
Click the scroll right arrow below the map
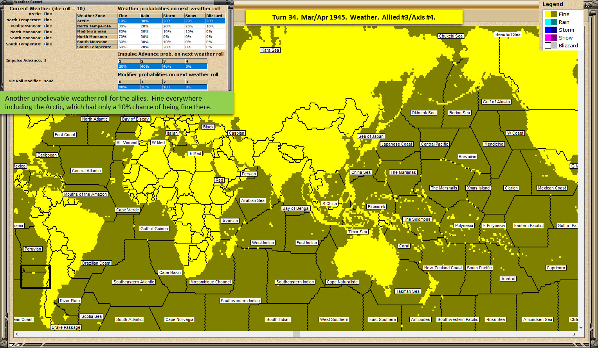pos(574,334)
